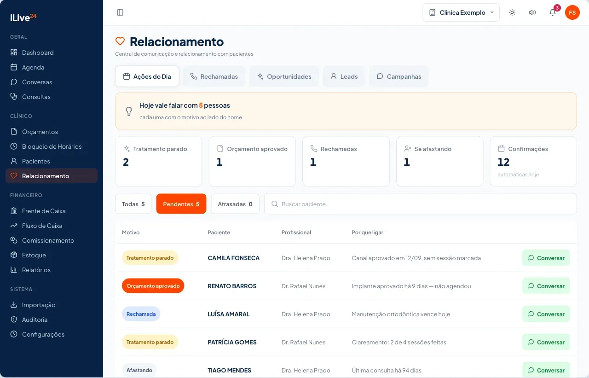Open the Tratamento parado summary card
Viewport: 589px width, 378px height.
[x=158, y=161]
